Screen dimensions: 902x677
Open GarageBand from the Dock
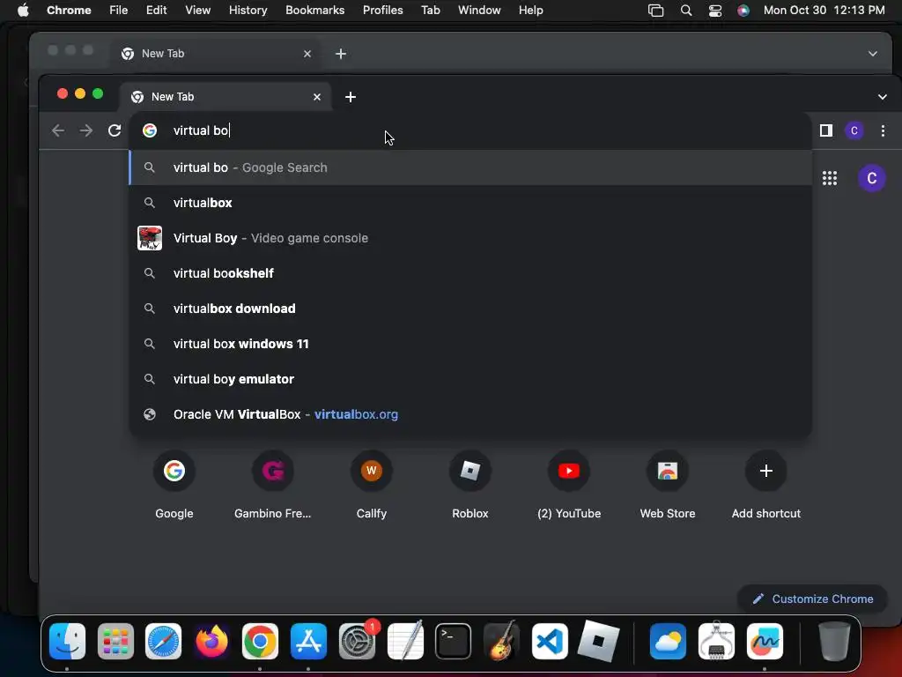click(501, 641)
